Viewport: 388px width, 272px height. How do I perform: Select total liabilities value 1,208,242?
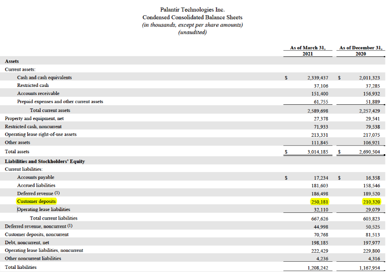pos(318,268)
